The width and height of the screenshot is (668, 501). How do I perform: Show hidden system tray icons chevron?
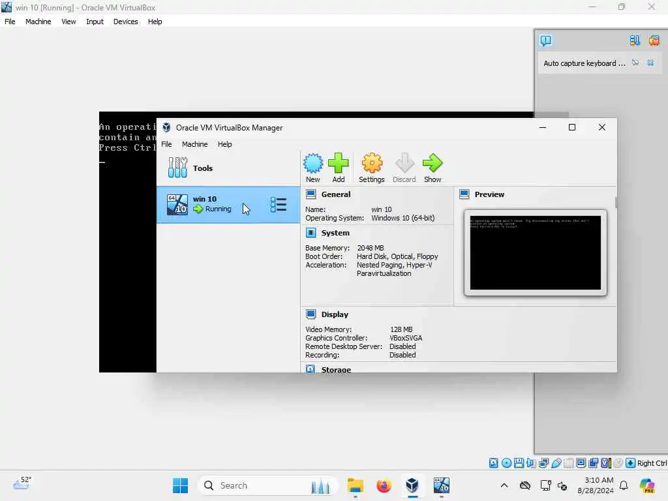point(504,485)
